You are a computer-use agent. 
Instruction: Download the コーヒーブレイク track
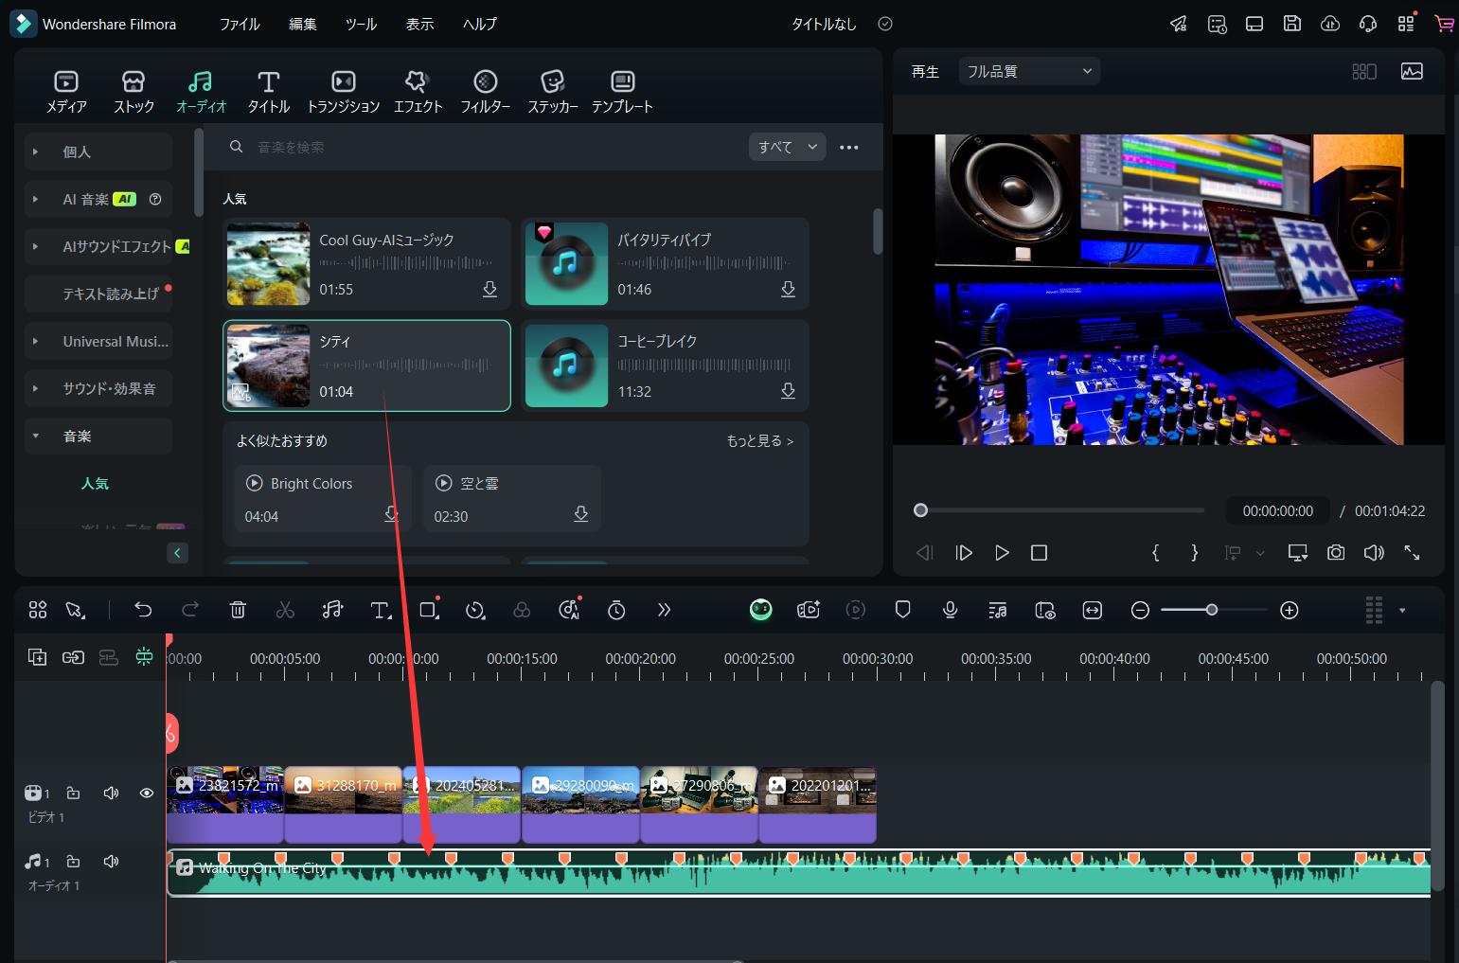(x=788, y=390)
